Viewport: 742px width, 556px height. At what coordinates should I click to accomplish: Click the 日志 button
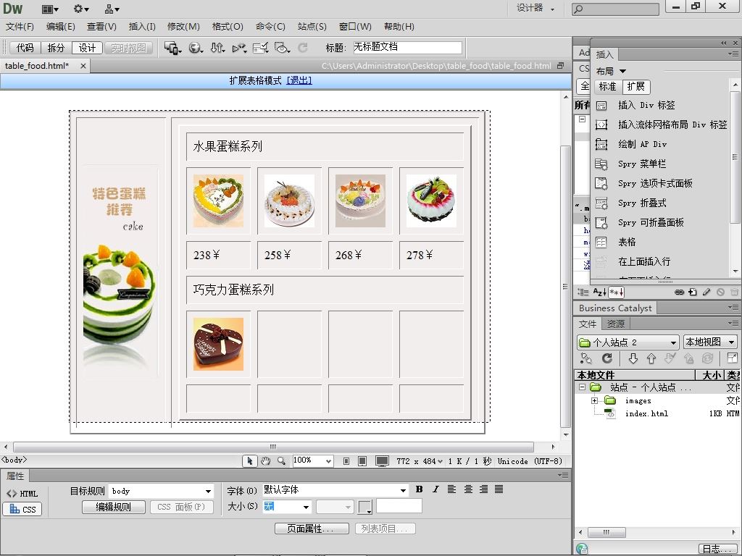point(717,549)
